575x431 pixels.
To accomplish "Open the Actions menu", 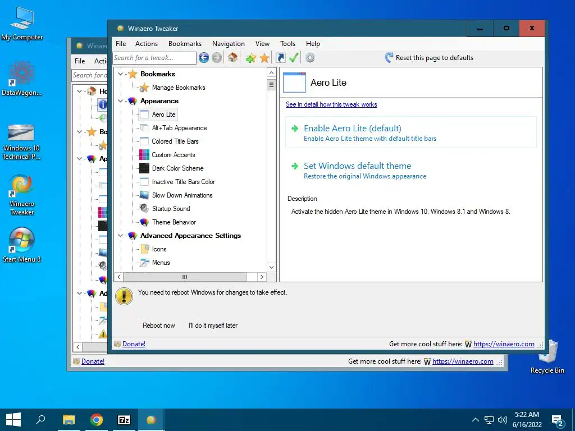I will (147, 44).
